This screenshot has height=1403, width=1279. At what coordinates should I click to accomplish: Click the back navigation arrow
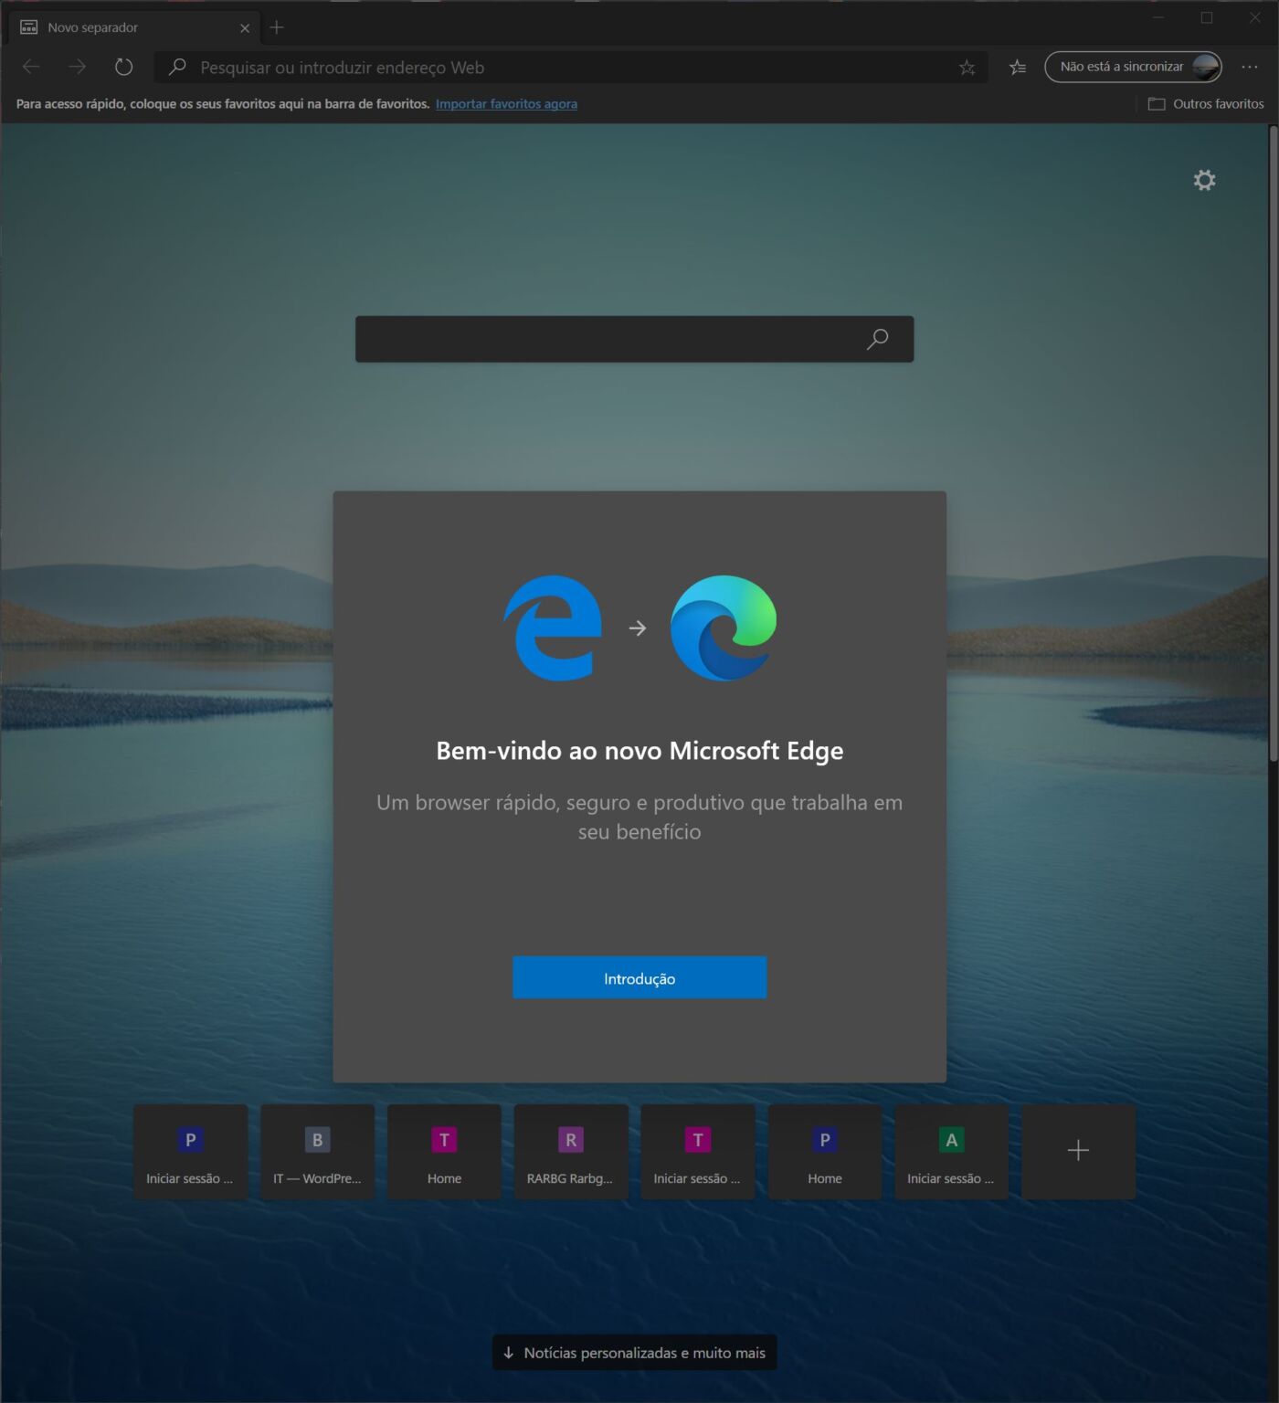click(30, 67)
